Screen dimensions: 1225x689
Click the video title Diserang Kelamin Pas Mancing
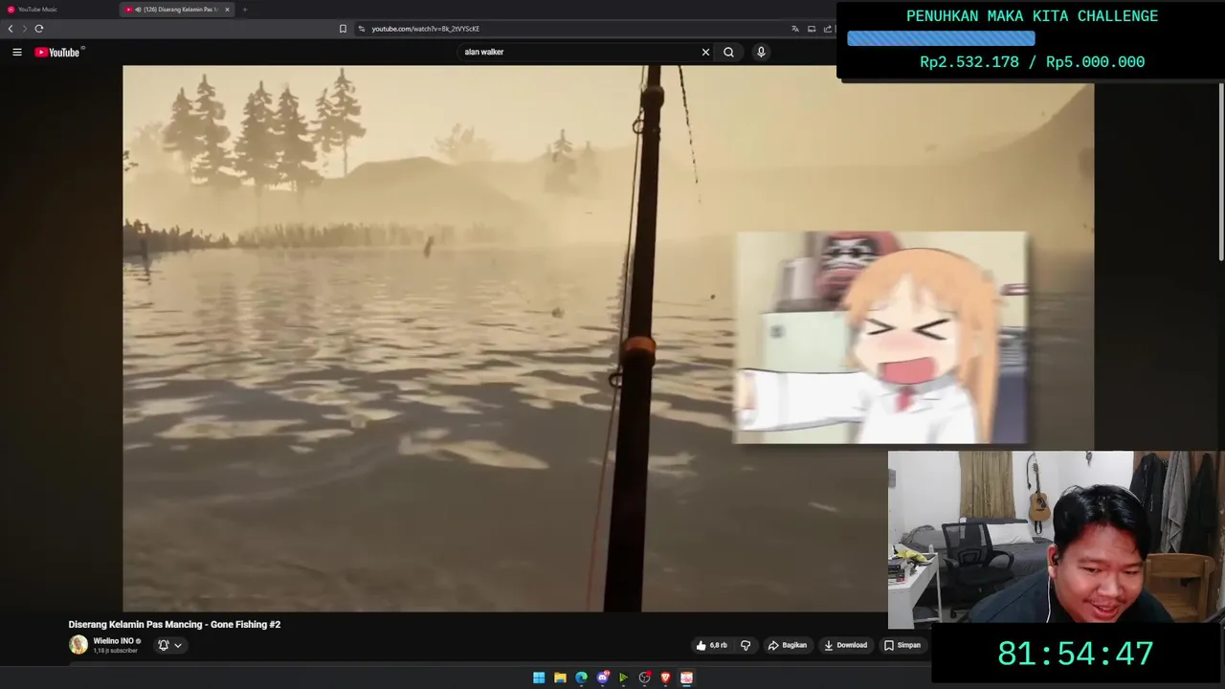[174, 624]
